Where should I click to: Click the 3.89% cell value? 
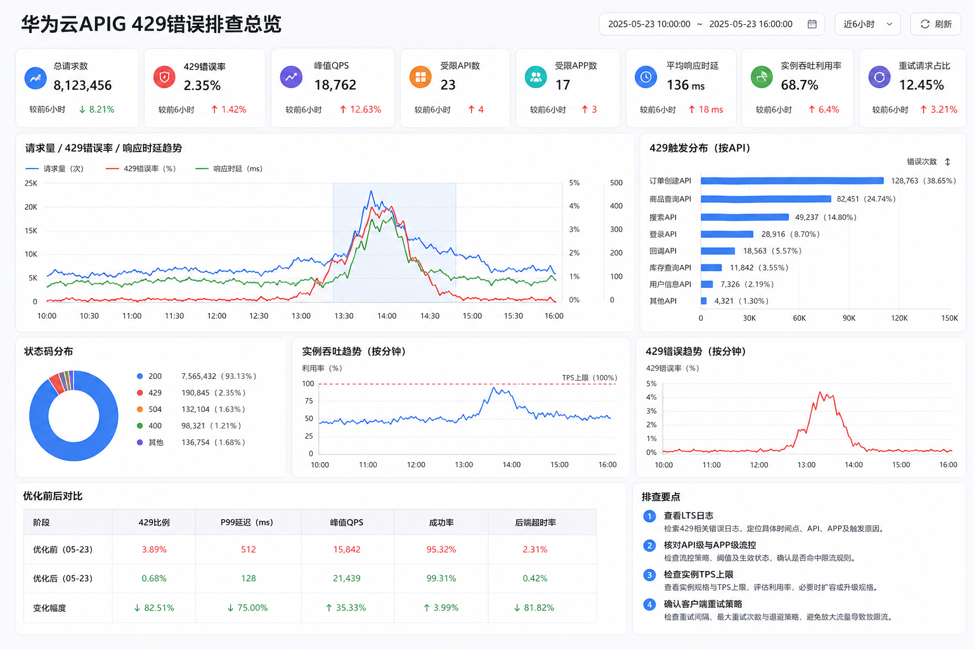coord(154,549)
